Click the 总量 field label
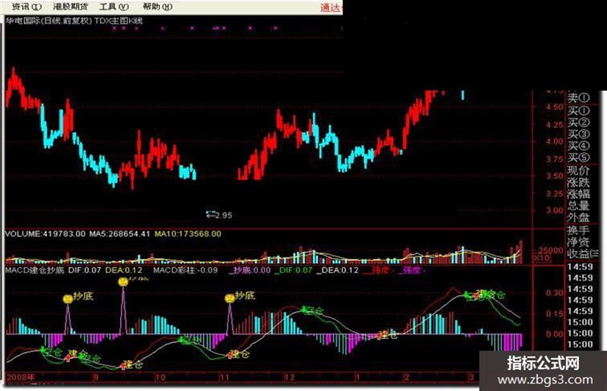The height and width of the screenshot is (391, 607). [x=578, y=205]
